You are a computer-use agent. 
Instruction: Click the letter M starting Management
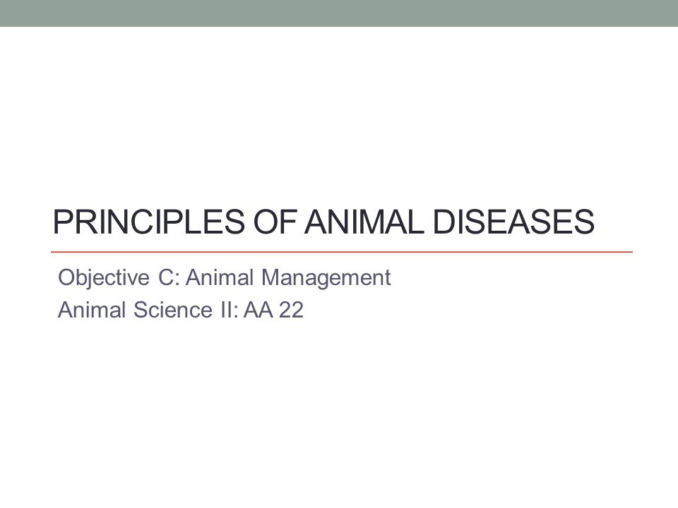pyautogui.click(x=270, y=277)
